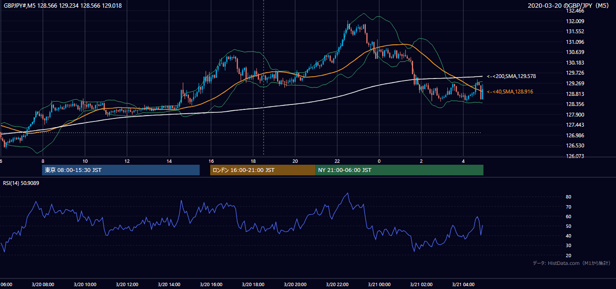Open the HistData.com data source credit

pos(572,263)
